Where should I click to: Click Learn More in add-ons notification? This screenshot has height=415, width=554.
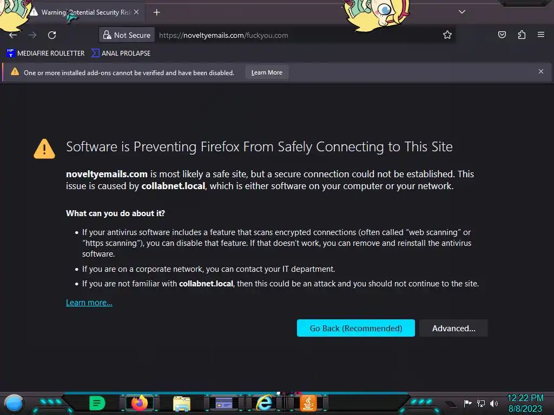(267, 72)
